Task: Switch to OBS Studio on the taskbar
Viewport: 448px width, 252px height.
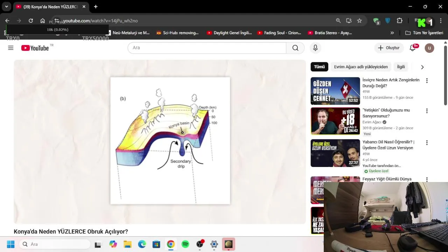Action: [x=200, y=244]
